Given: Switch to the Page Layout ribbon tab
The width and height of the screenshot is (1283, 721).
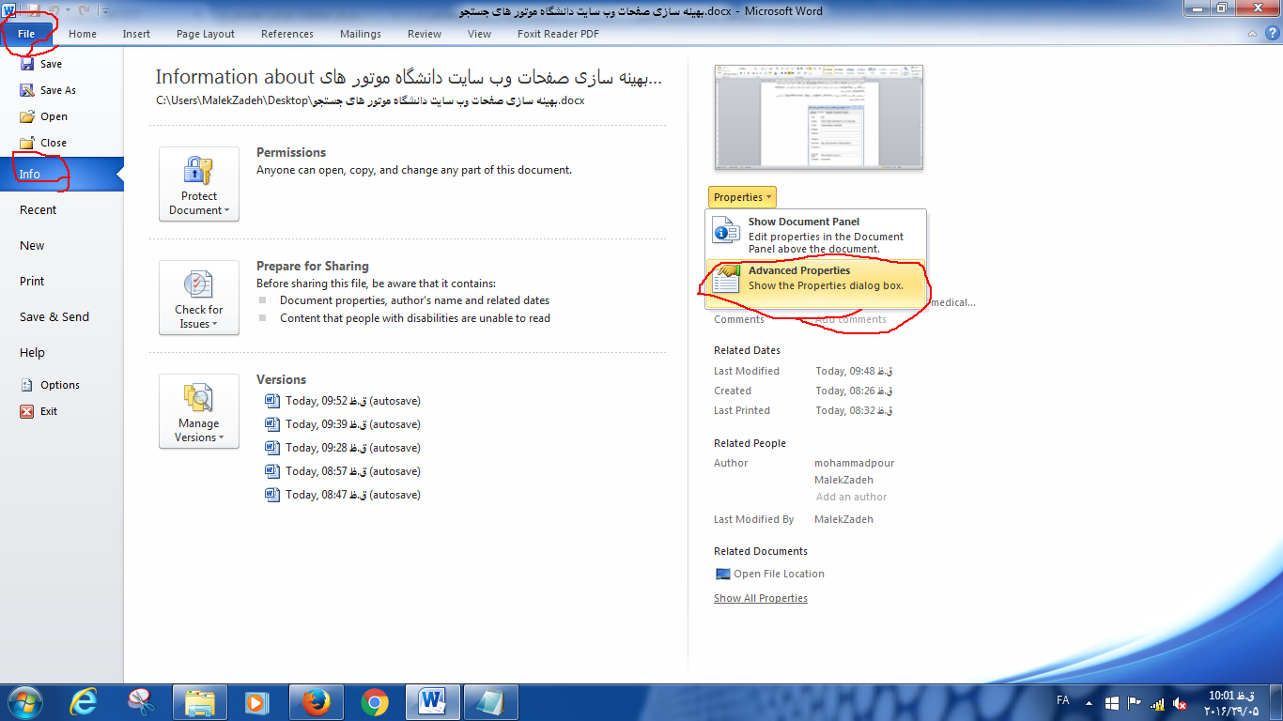Looking at the screenshot, I should 206,34.
